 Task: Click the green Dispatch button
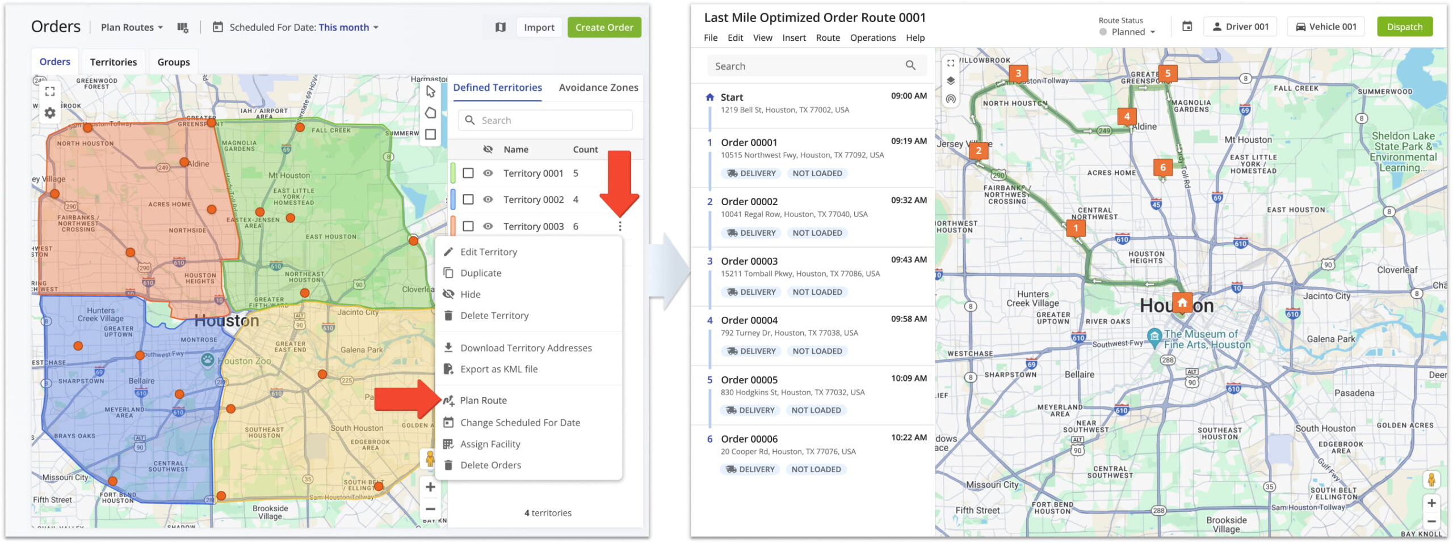tap(1404, 27)
